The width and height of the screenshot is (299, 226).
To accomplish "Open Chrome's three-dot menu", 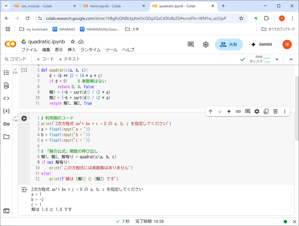I will 292,18.
